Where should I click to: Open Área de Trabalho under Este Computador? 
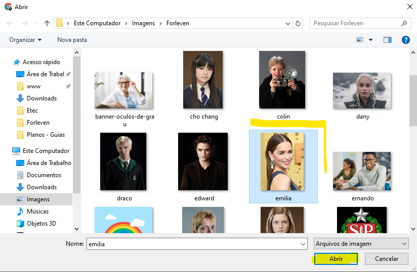(x=49, y=163)
